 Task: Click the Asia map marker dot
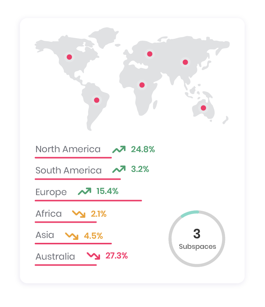point(185,62)
